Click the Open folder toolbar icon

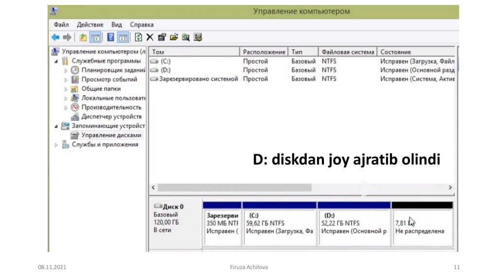tap(174, 37)
